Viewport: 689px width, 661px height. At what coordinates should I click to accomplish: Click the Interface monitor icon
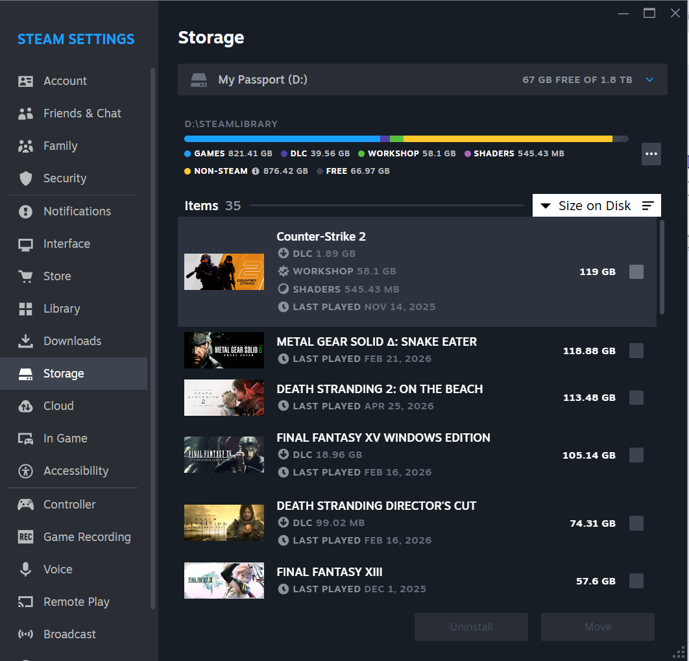[x=25, y=244]
